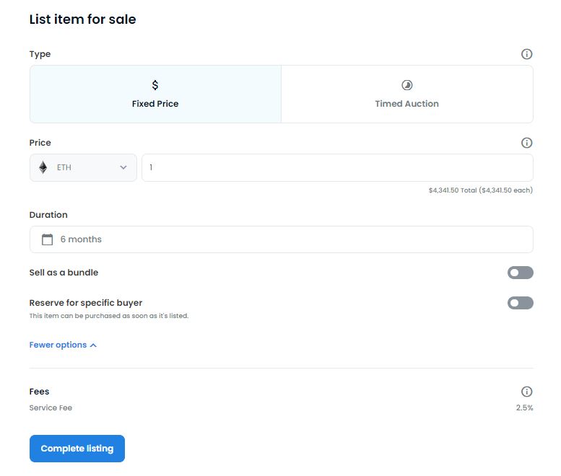Switch to Timed Auction tab
This screenshot has width=561, height=476.
pos(407,94)
